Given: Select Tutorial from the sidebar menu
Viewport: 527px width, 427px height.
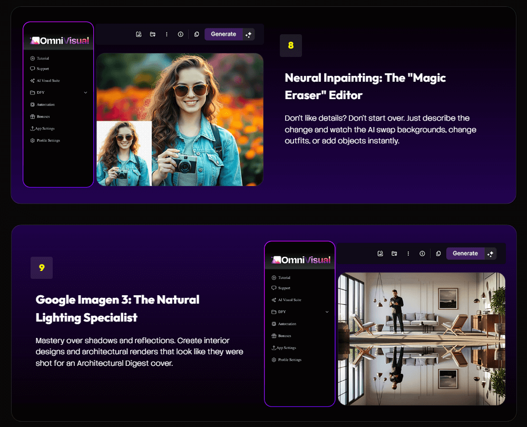Looking at the screenshot, I should 41,58.
